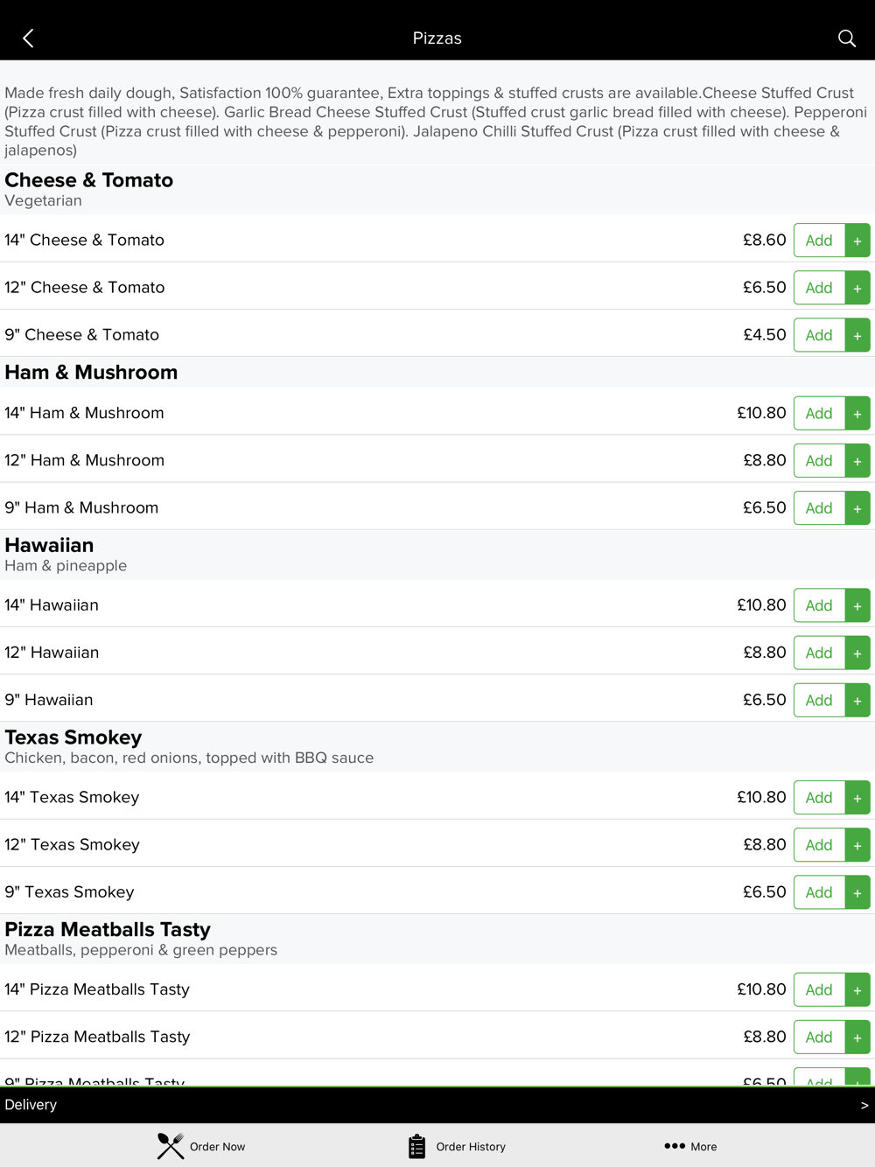The height and width of the screenshot is (1167, 875).
Task: Add 9" Hawaiian to order
Action: [819, 700]
